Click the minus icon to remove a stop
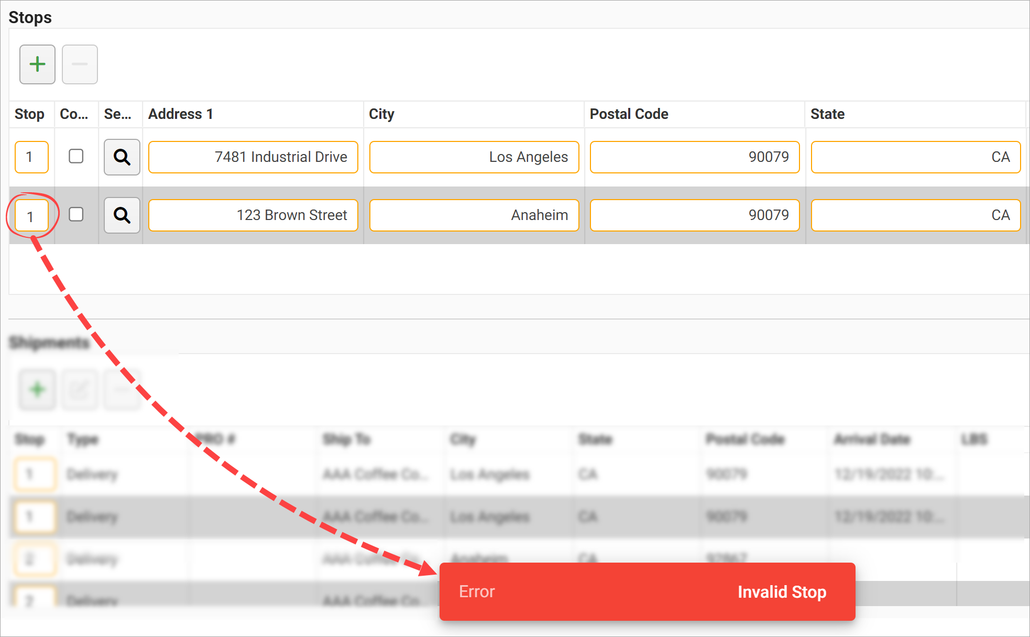Image resolution: width=1030 pixels, height=637 pixels. click(79, 64)
